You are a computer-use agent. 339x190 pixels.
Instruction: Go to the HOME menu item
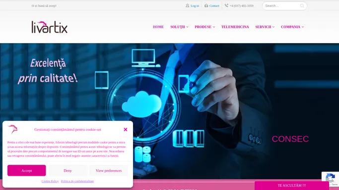158,27
